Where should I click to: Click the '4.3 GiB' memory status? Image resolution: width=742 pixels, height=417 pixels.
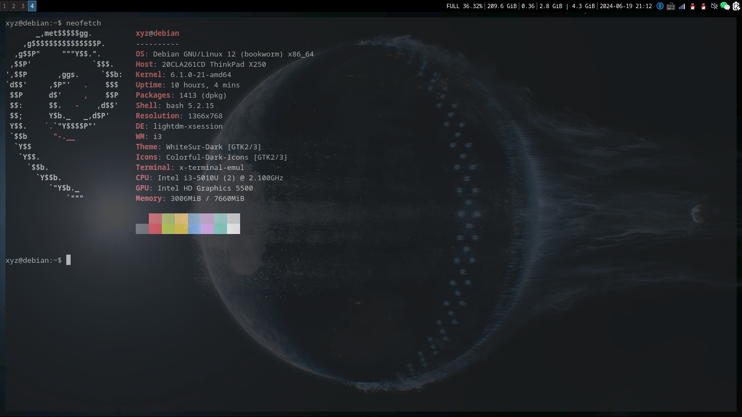(x=583, y=6)
